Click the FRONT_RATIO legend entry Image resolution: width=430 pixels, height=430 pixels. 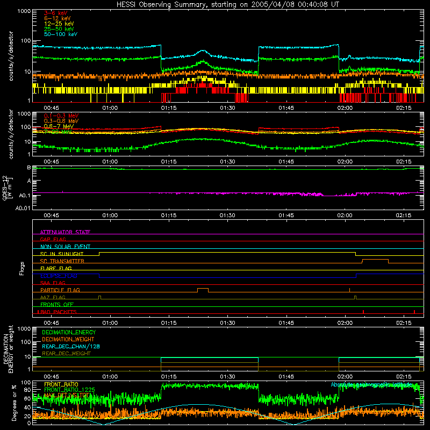click(x=61, y=384)
